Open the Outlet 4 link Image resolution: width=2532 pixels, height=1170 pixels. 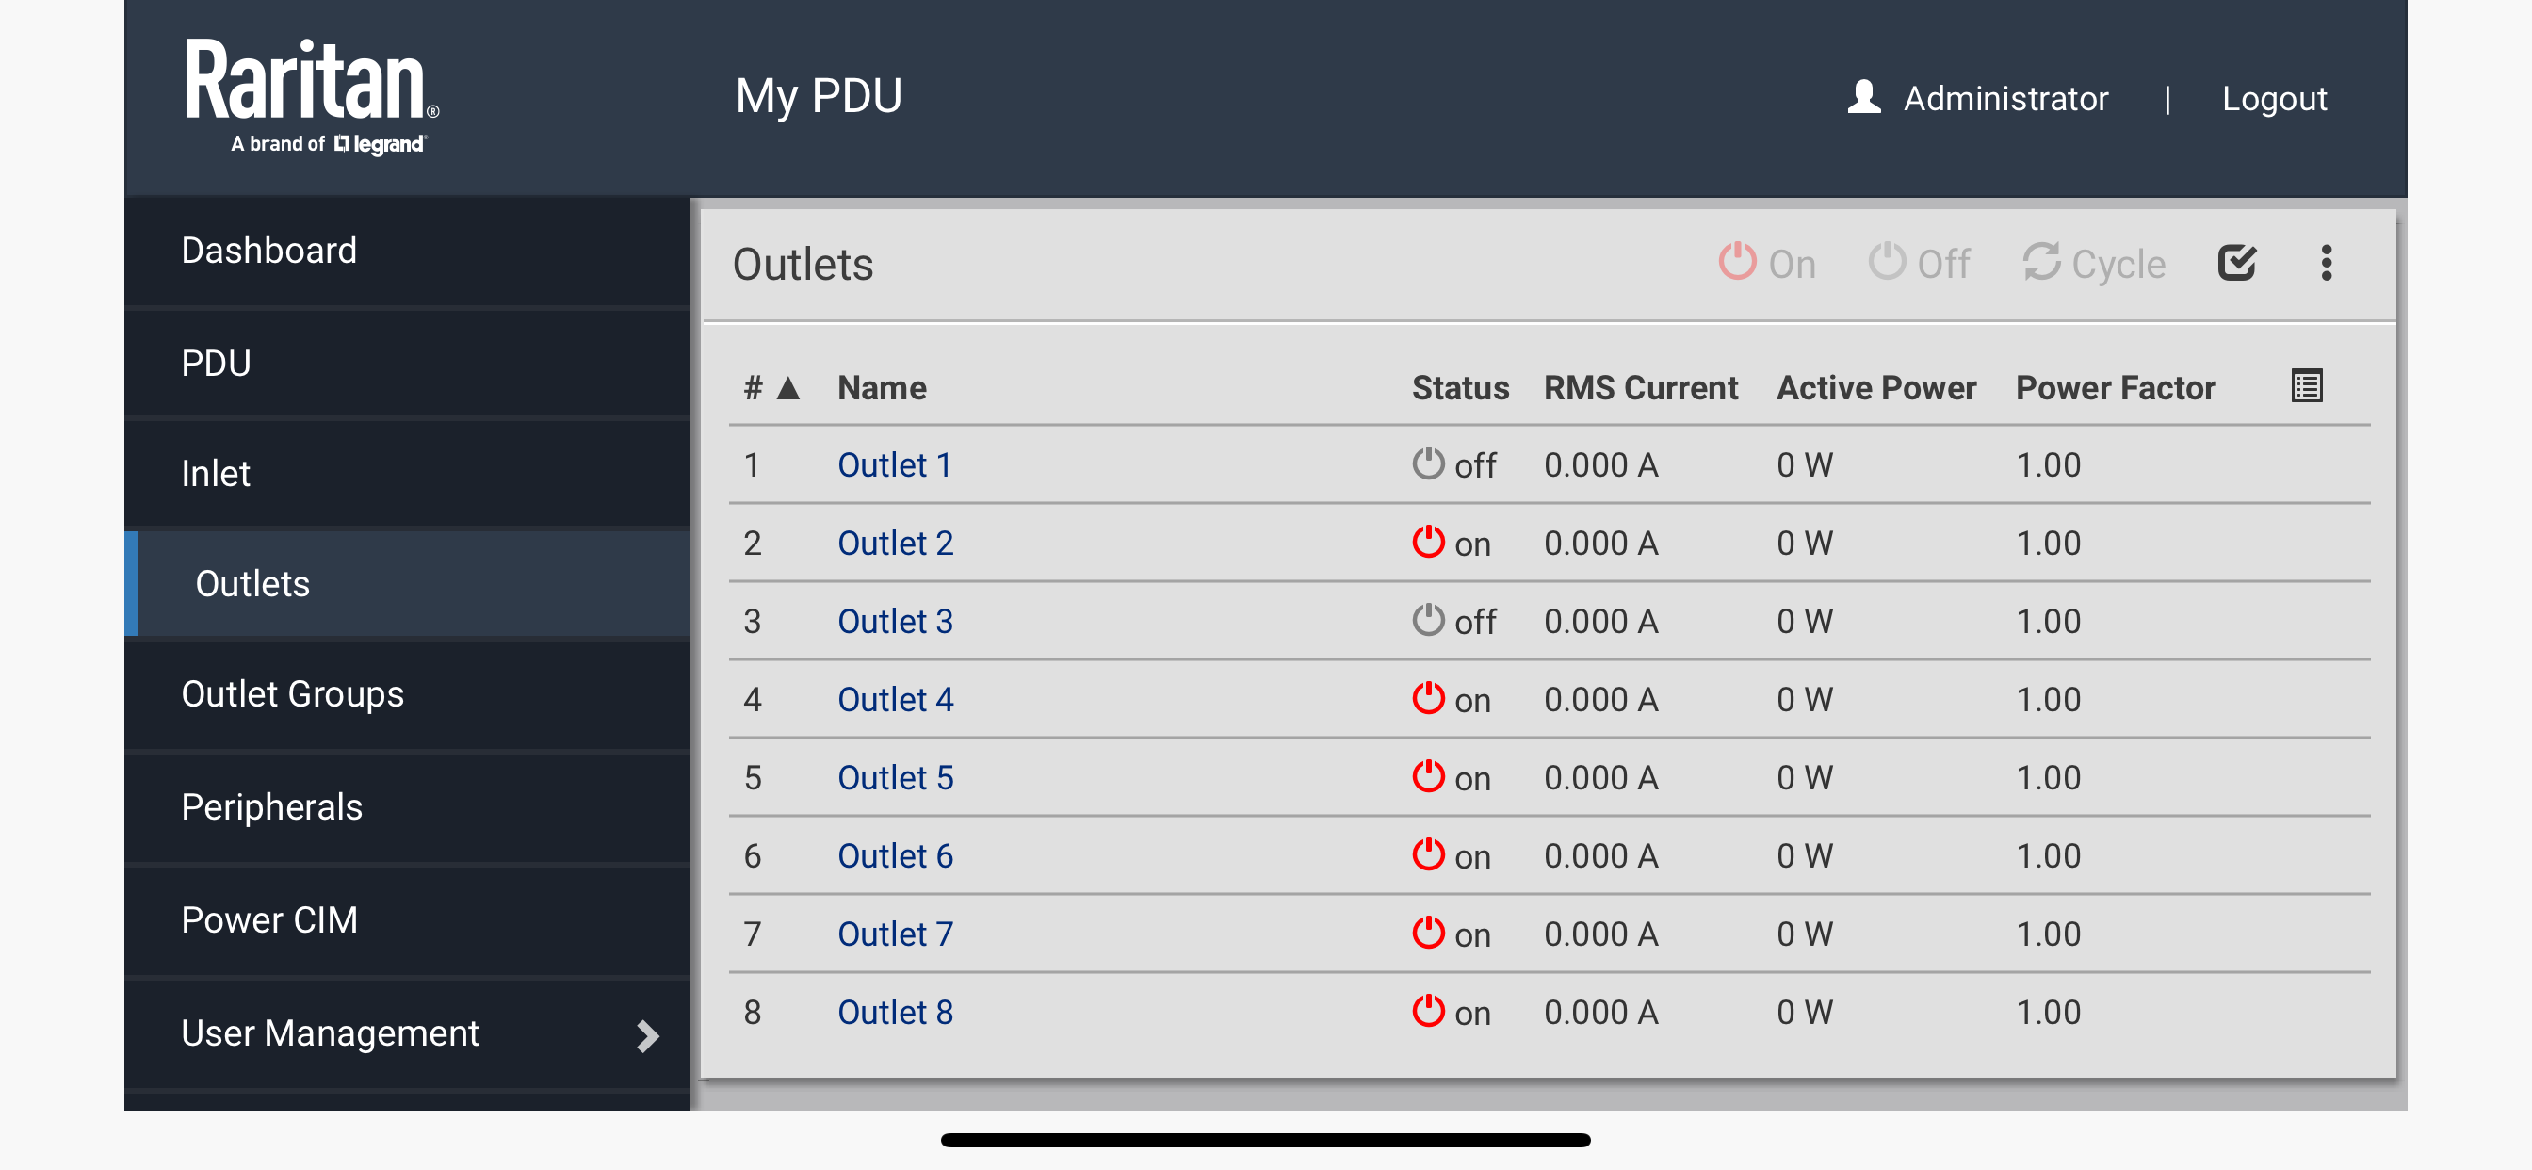[x=895, y=699]
